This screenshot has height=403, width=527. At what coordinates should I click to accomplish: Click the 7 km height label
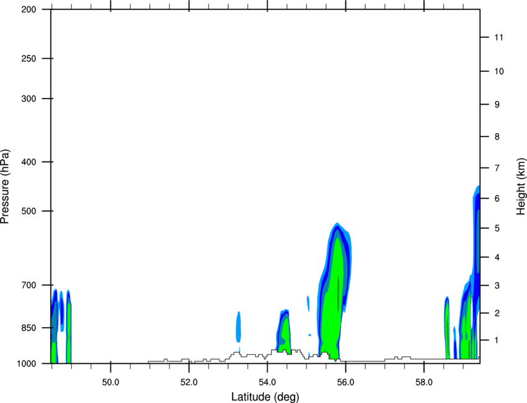click(x=497, y=168)
